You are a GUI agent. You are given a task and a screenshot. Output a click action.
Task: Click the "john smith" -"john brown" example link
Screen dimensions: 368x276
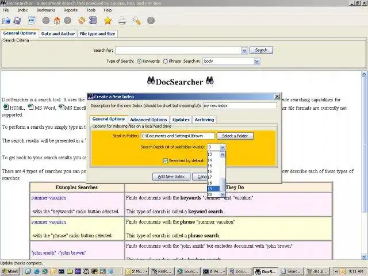(59, 253)
